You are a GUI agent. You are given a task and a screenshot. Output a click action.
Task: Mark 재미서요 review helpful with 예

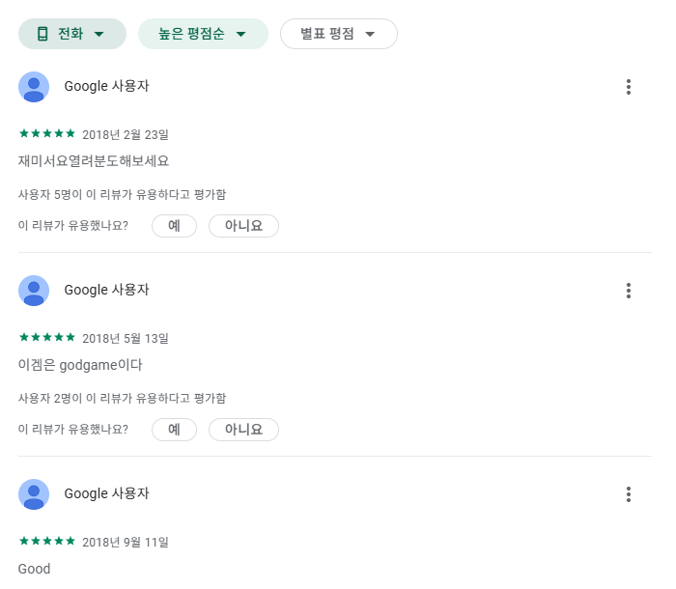tap(174, 226)
